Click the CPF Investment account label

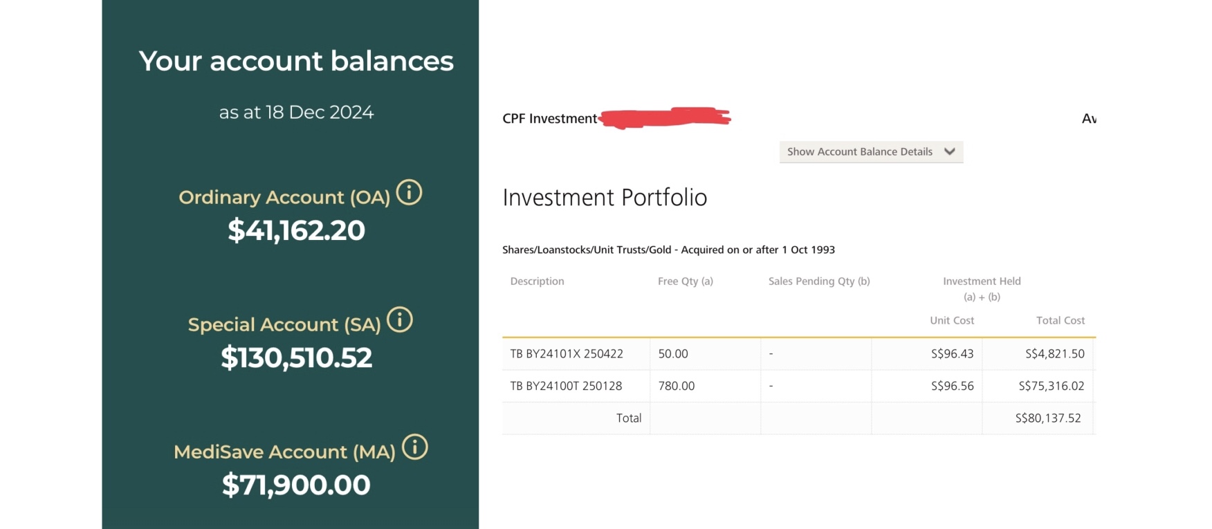[x=549, y=119]
